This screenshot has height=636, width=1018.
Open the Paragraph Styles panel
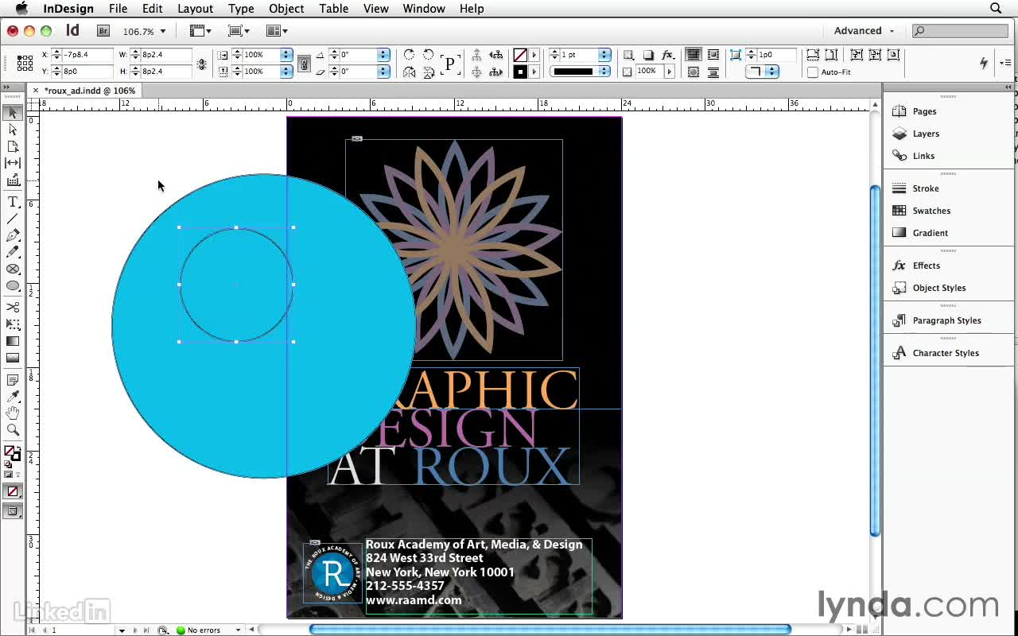[948, 321]
